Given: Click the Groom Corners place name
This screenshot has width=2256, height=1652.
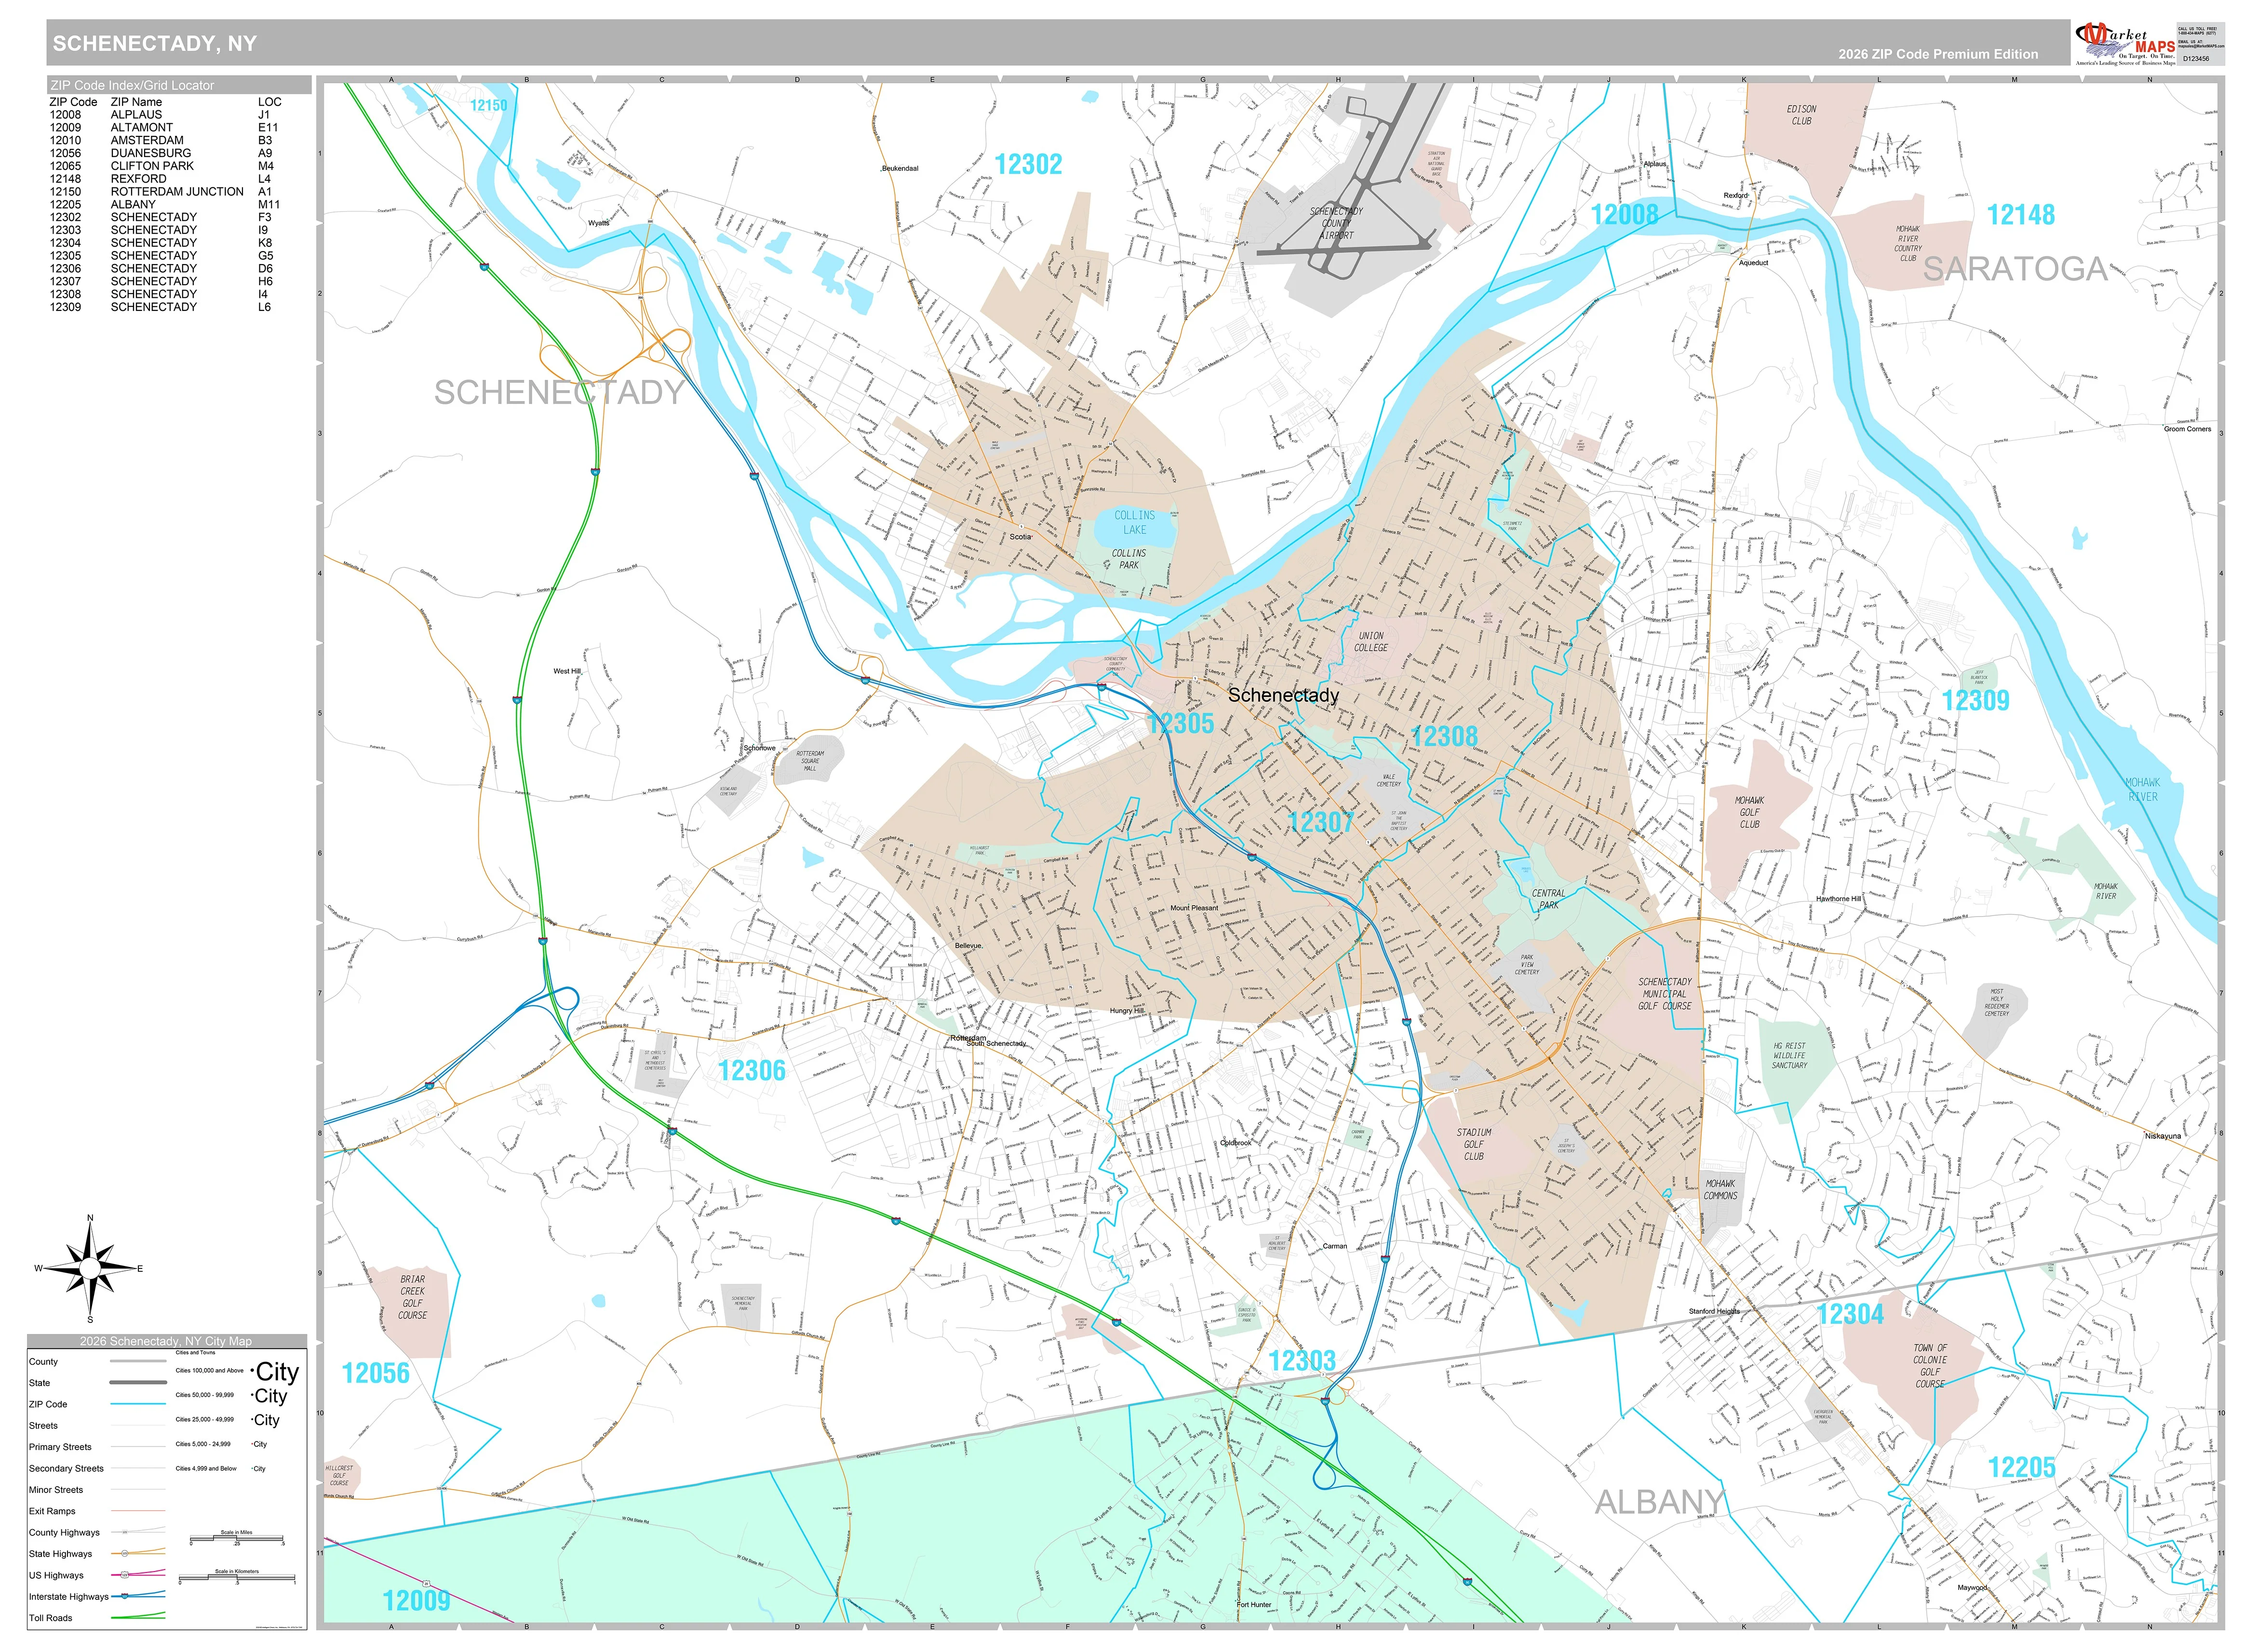Looking at the screenshot, I should tap(2187, 429).
